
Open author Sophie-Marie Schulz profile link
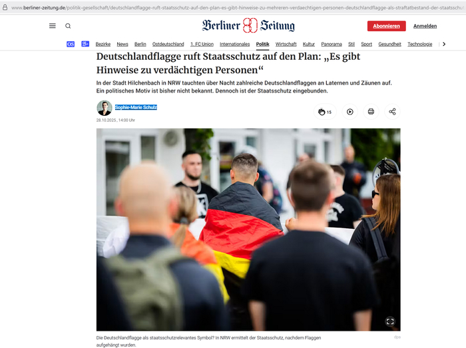pos(136,107)
